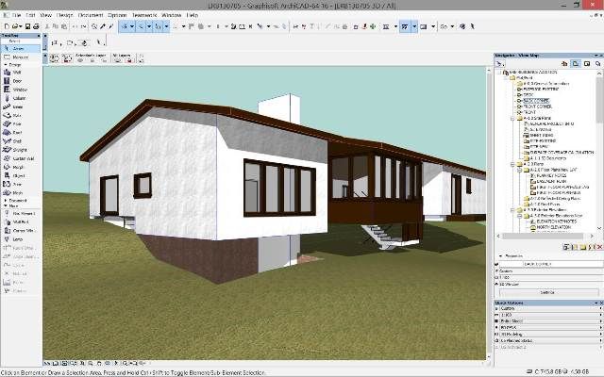Viewport: 604px width, 377px height.
Task: Select NORTH ELEVATION in Navigator tree
Action: [x=554, y=227]
